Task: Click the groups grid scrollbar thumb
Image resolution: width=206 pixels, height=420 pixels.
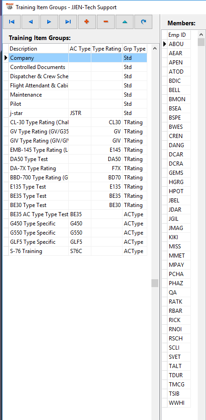Action: (155, 283)
